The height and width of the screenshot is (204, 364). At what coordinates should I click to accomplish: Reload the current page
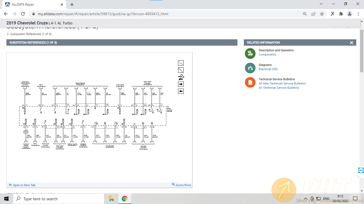click(23, 14)
